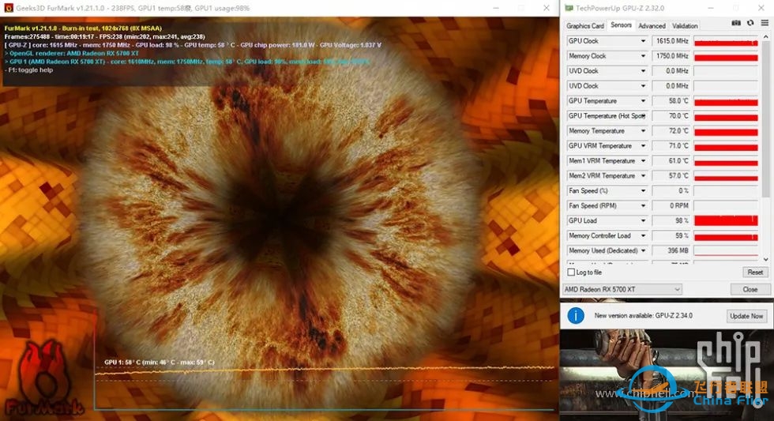The image size is (774, 421).
Task: Switch to the Graphics Card tab
Action: coord(585,25)
